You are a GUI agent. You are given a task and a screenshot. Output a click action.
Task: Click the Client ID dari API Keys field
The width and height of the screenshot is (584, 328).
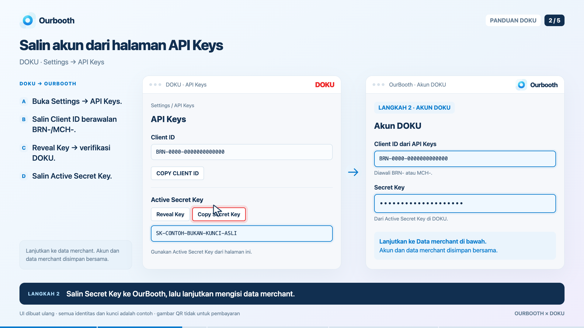(465, 159)
